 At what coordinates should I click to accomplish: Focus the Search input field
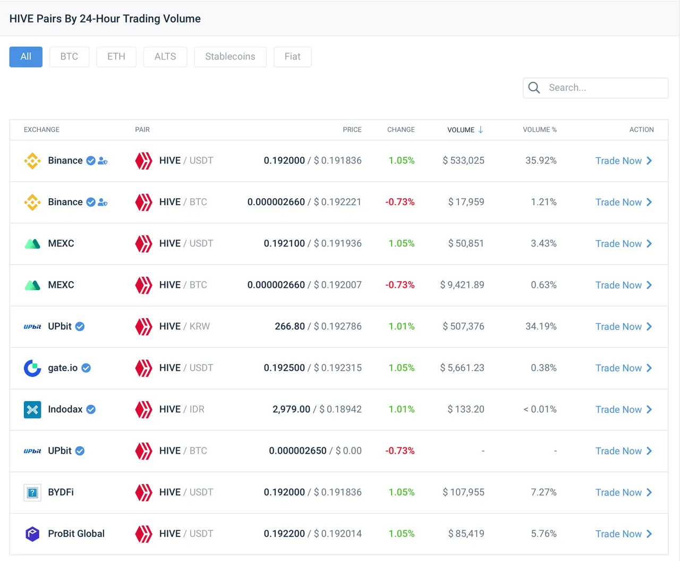(x=596, y=88)
